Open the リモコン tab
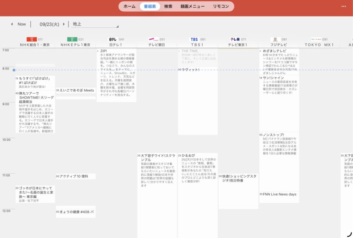This screenshot has height=238, width=353. coord(221,6)
